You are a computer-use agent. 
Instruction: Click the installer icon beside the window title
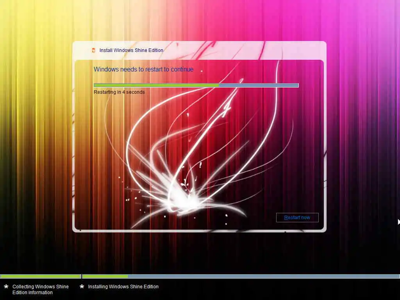pyautogui.click(x=94, y=50)
